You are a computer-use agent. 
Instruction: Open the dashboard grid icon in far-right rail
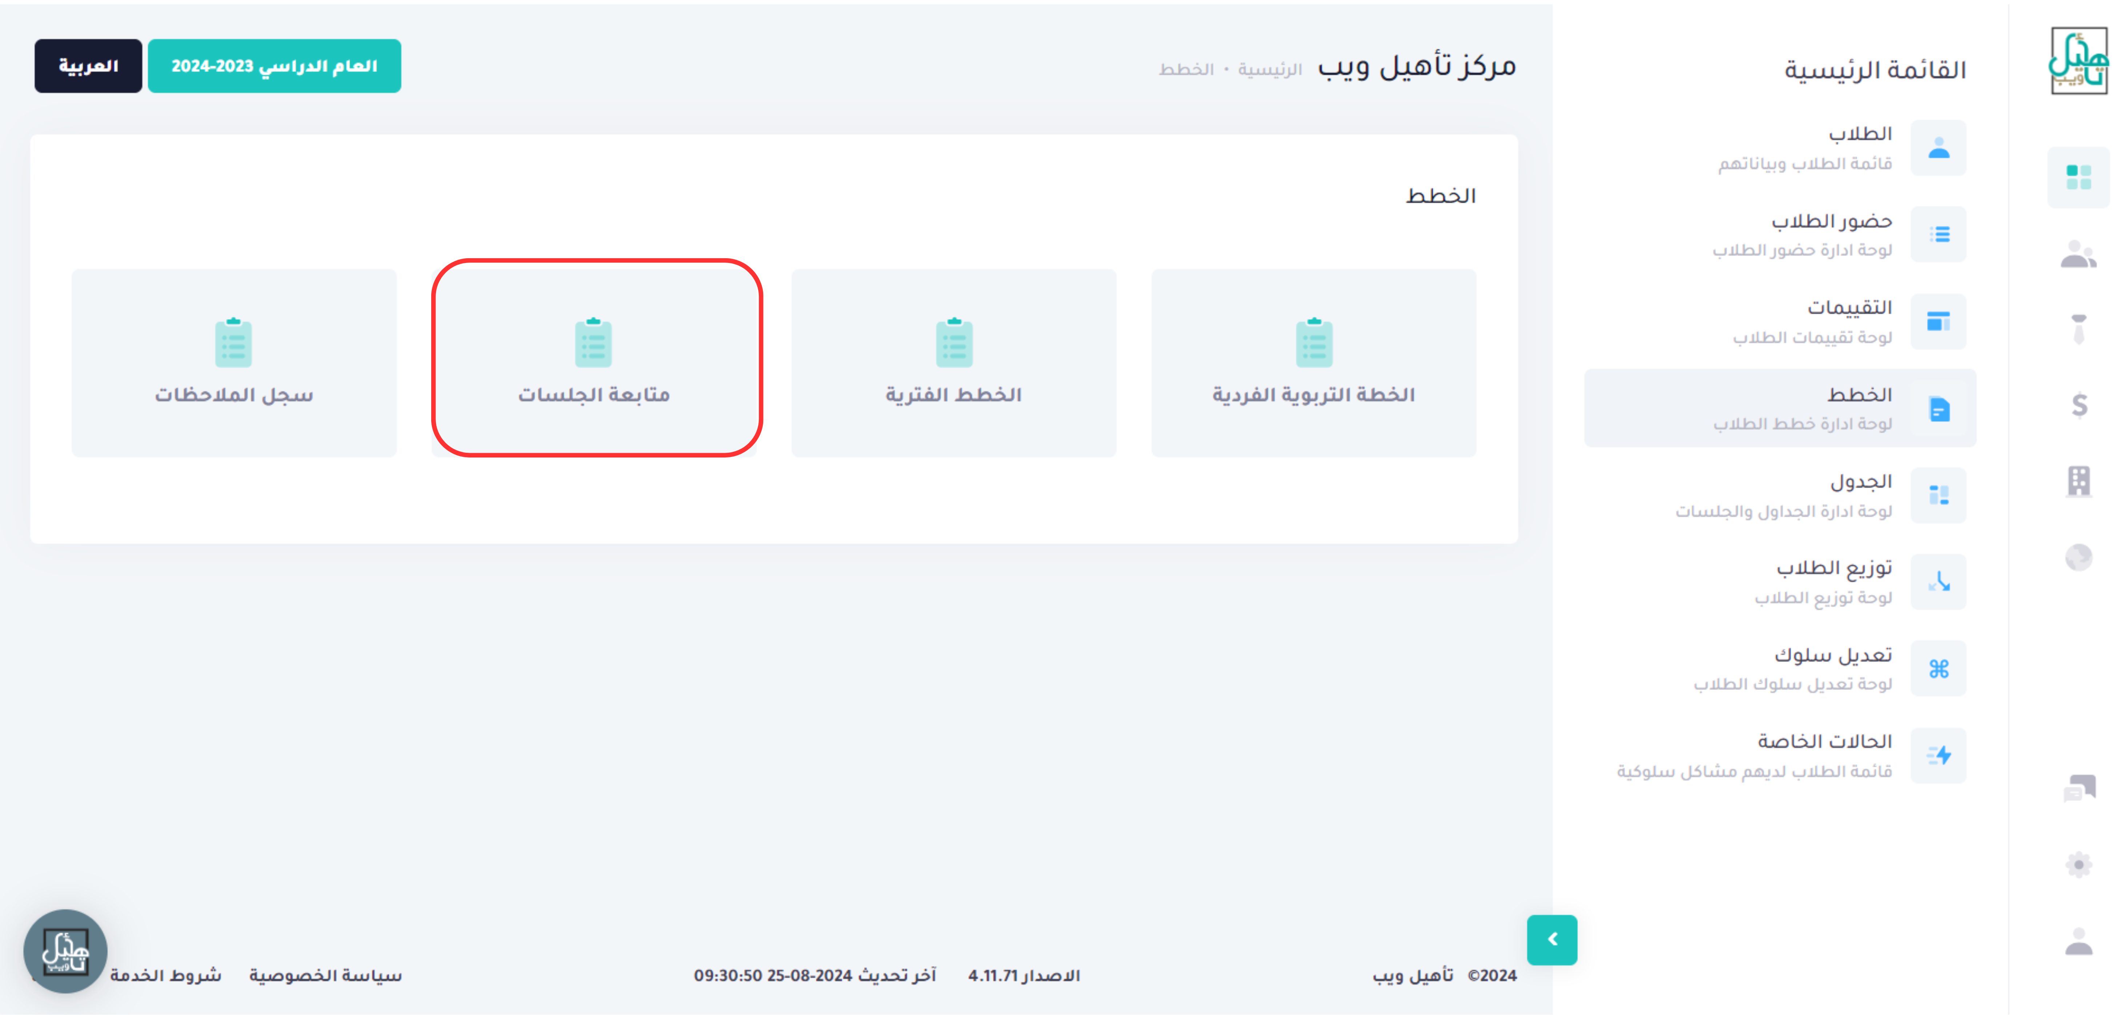pyautogui.click(x=2078, y=177)
